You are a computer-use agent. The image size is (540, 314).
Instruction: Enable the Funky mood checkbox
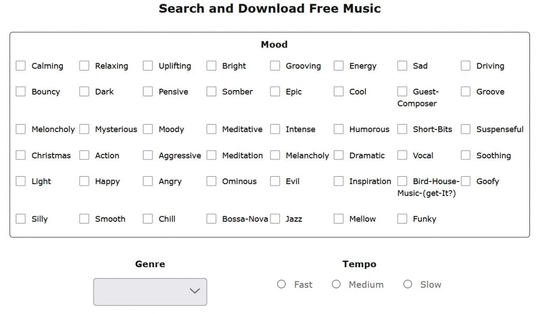[402, 219]
